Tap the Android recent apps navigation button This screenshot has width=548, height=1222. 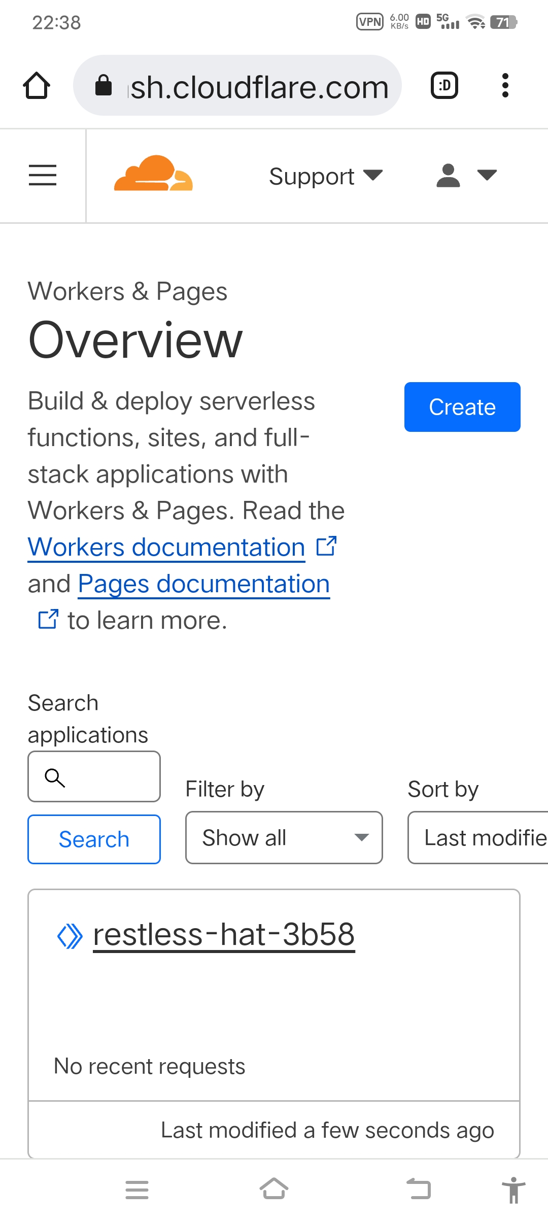137,1190
